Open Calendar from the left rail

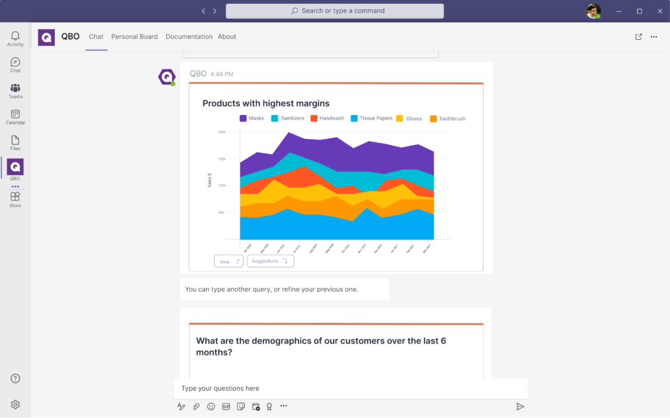coord(15,117)
